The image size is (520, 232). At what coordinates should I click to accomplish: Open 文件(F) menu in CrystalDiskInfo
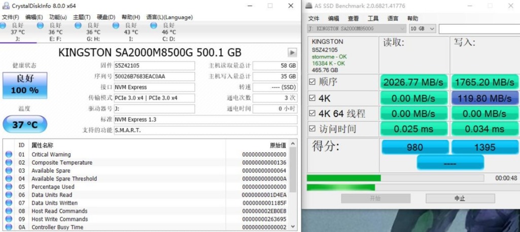click(11, 17)
